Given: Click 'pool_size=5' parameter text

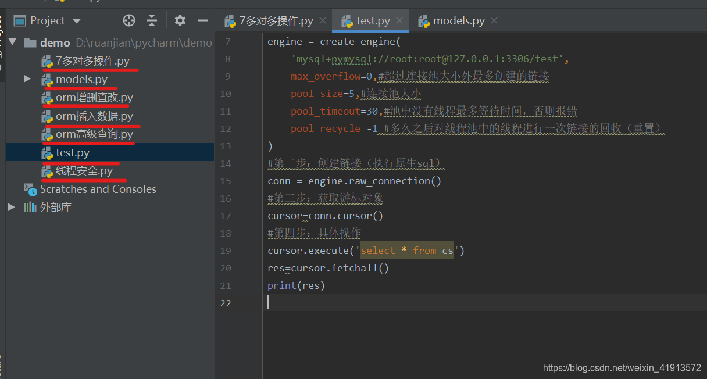Looking at the screenshot, I should pos(323,94).
